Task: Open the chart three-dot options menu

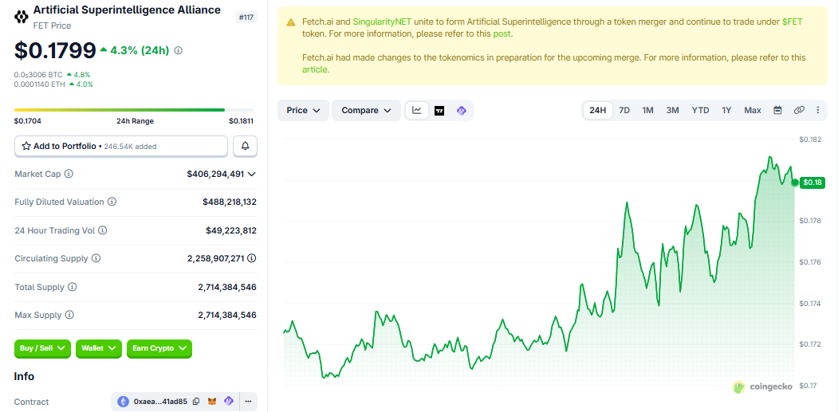Action: click(818, 110)
